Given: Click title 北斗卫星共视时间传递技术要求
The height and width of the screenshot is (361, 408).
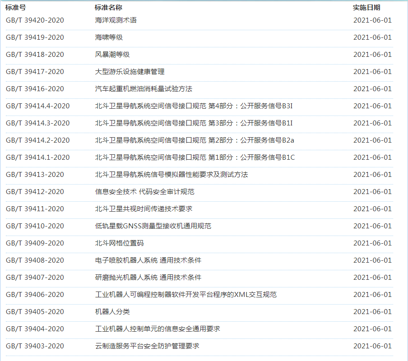Looking at the screenshot, I should click(x=144, y=209).
